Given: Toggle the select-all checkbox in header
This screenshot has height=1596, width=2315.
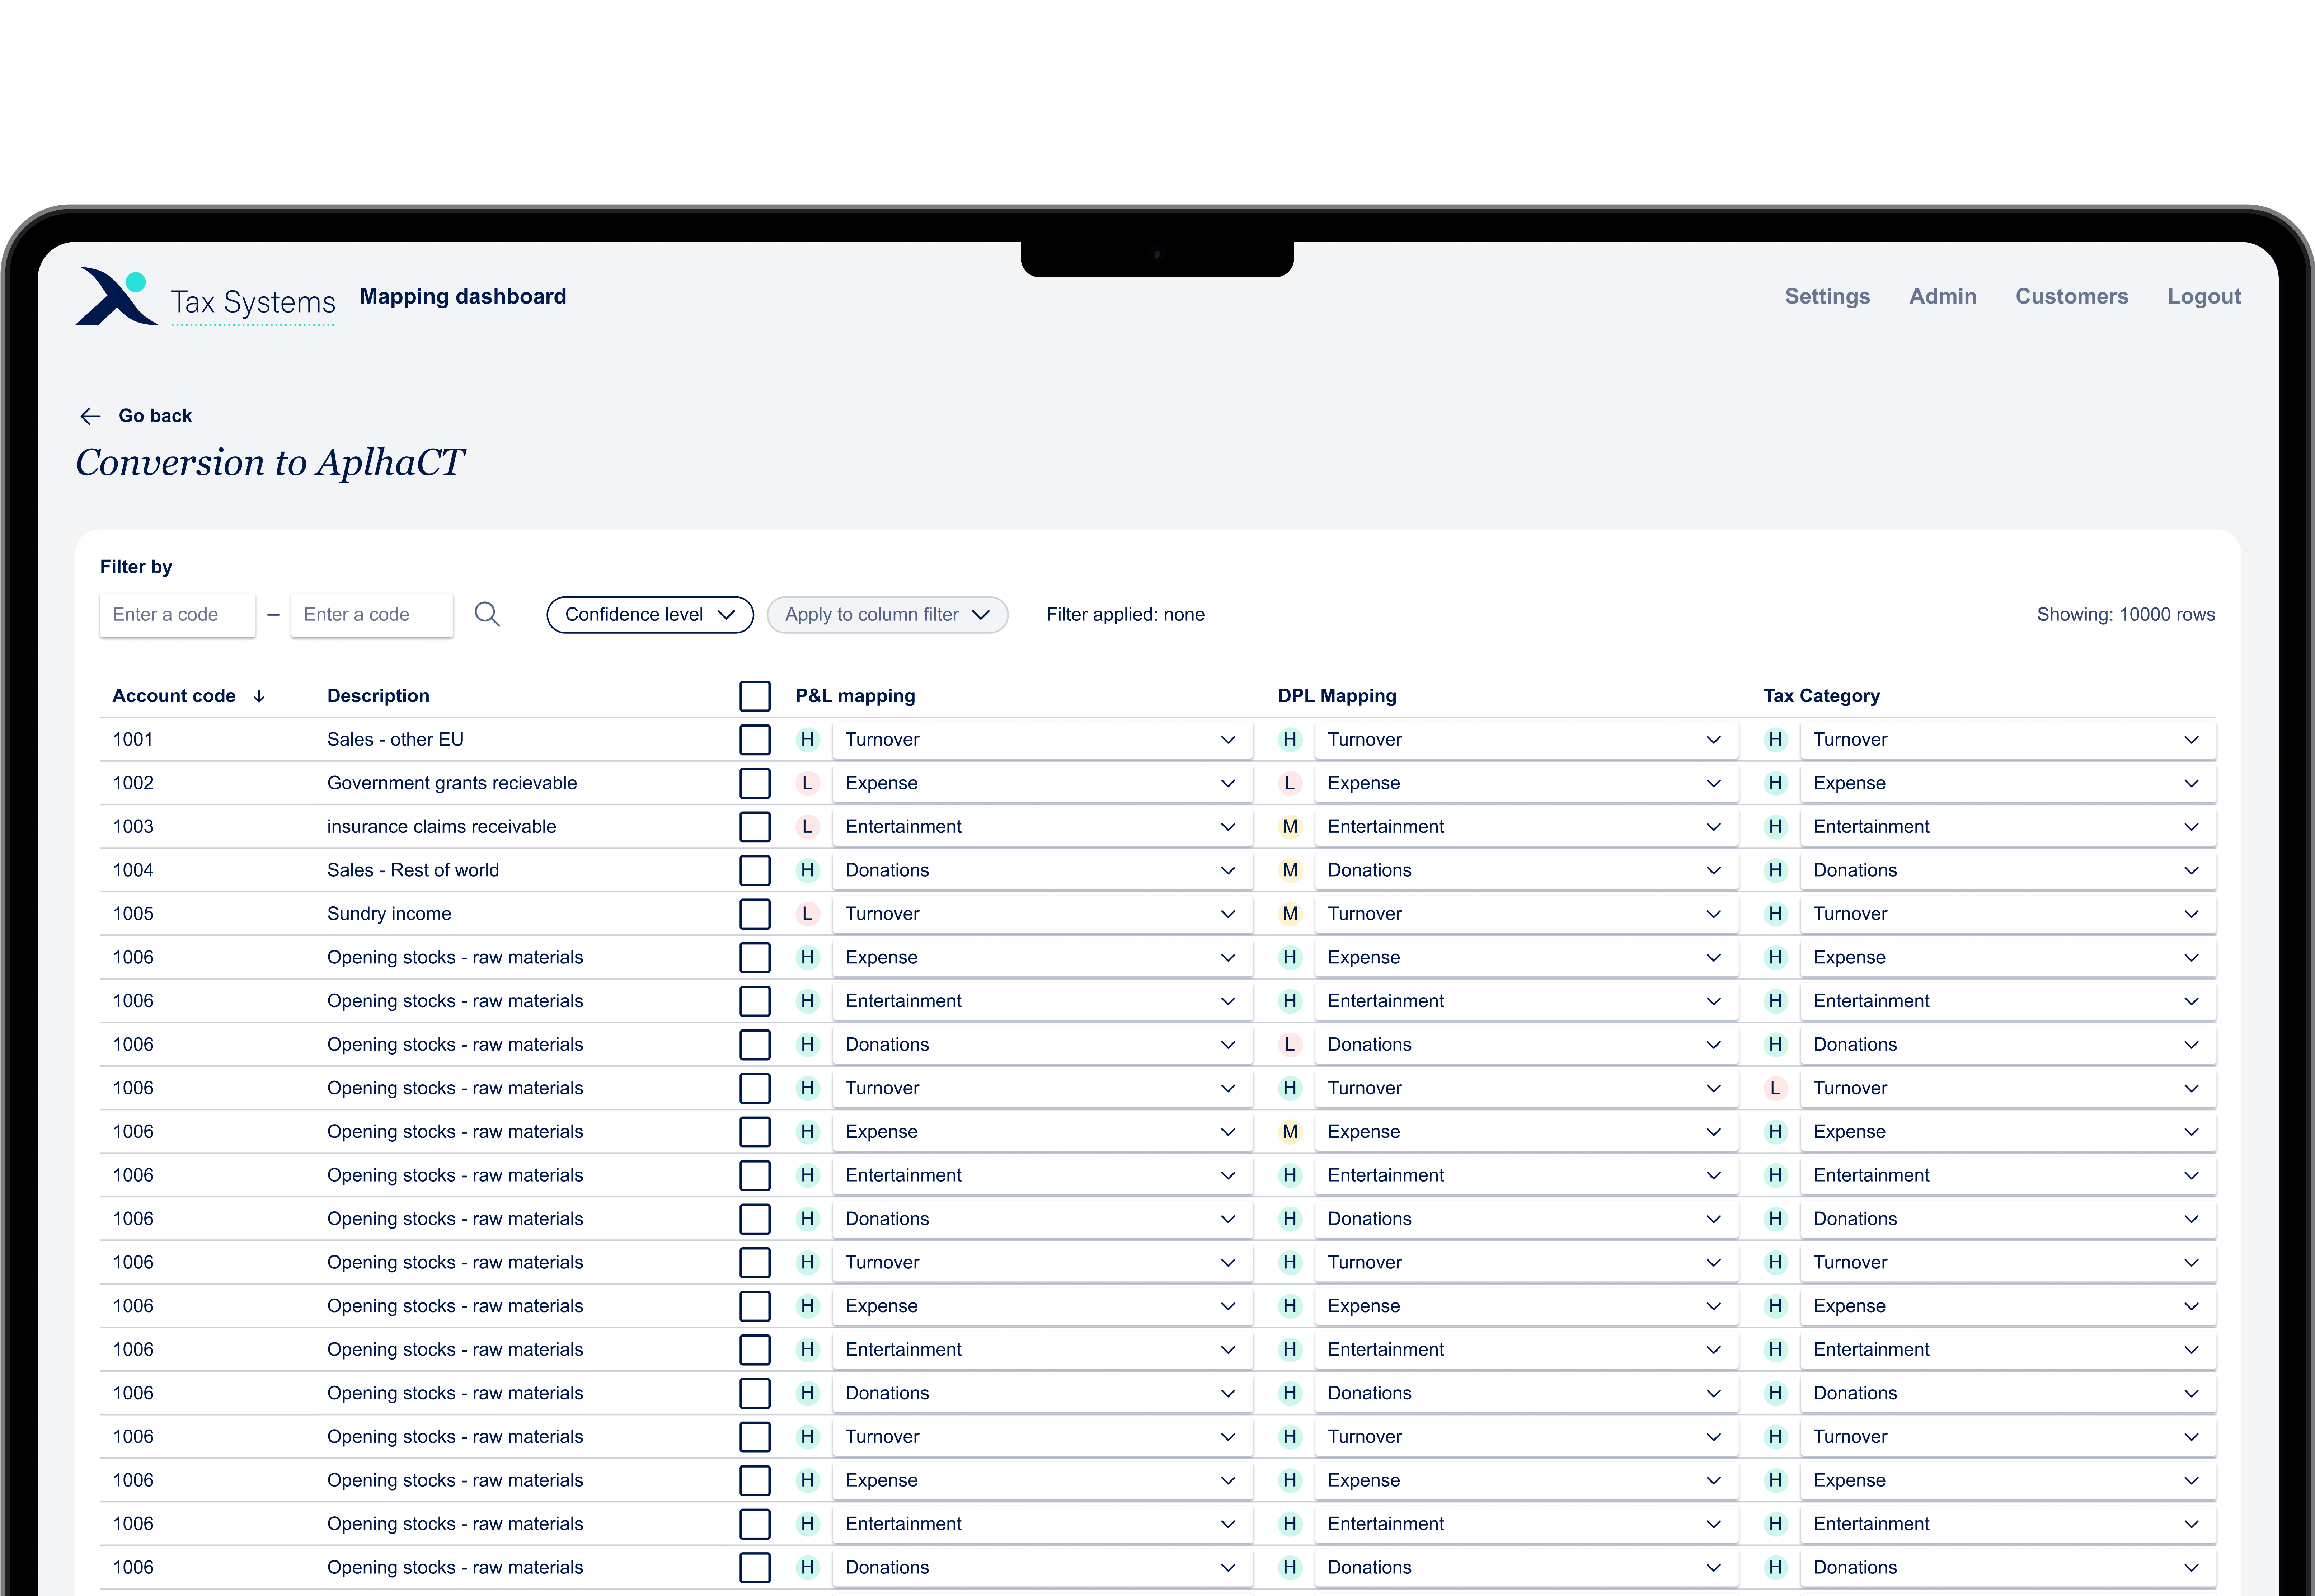Looking at the screenshot, I should click(755, 696).
